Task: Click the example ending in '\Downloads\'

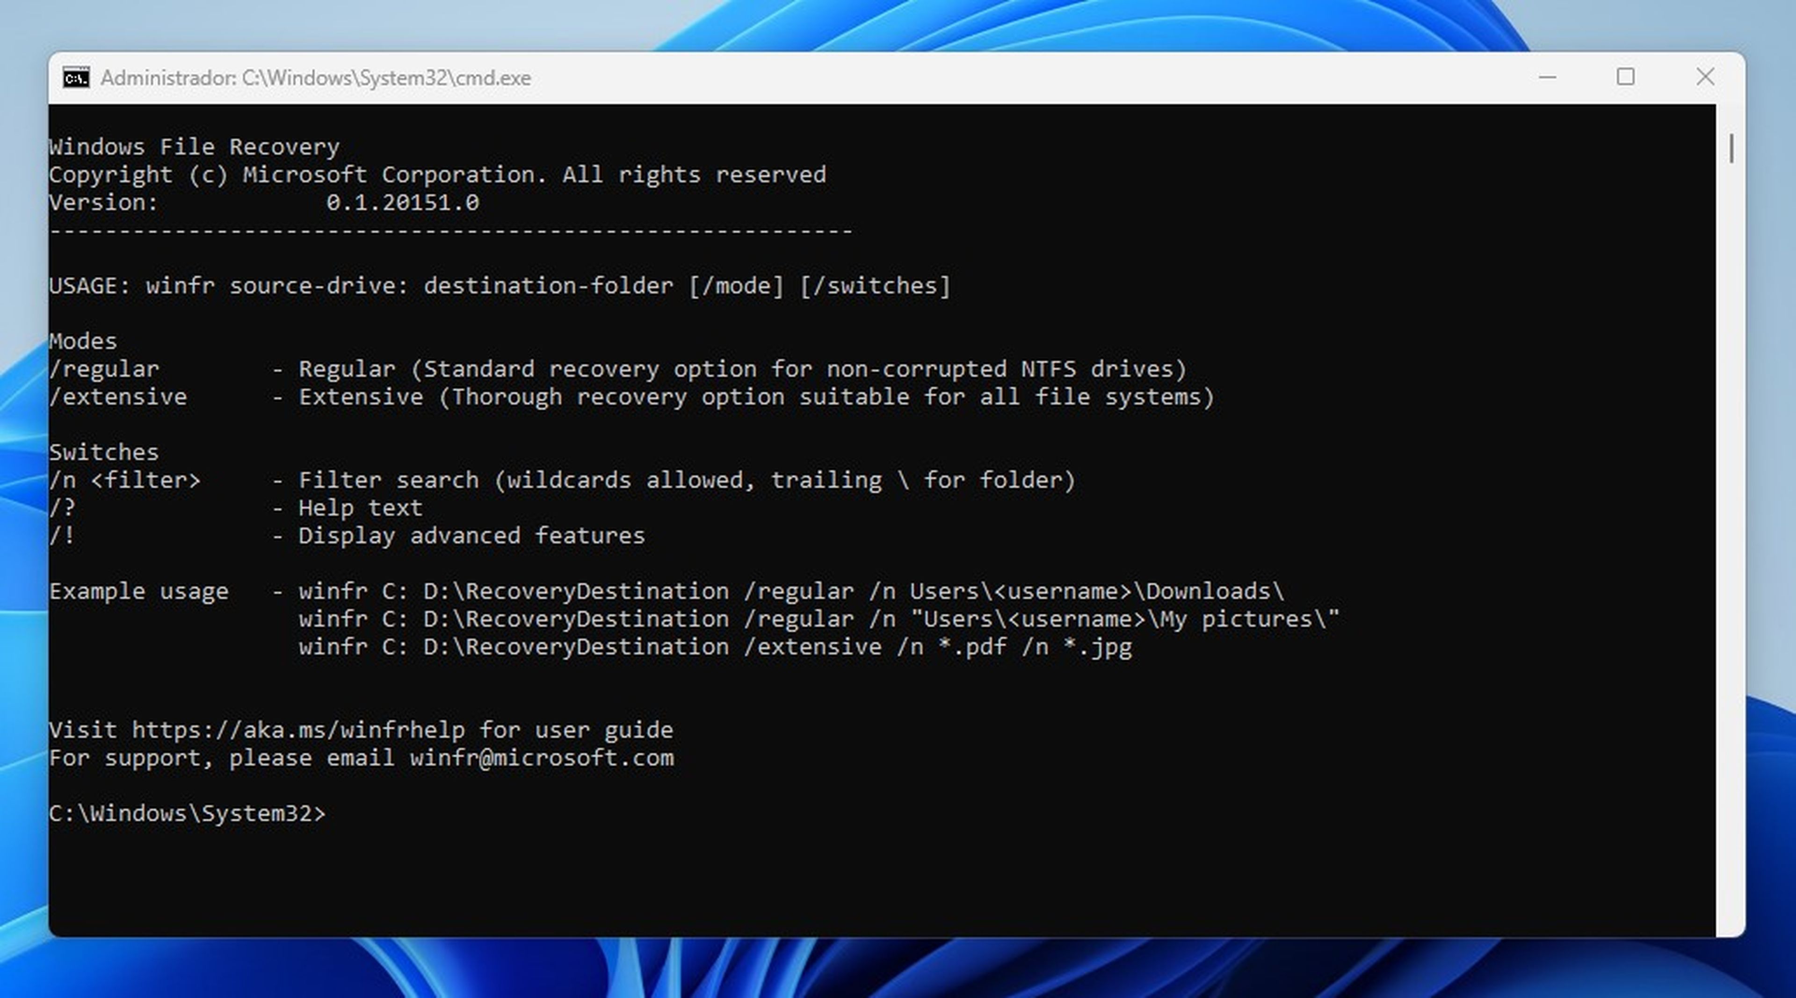Action: [x=791, y=592]
